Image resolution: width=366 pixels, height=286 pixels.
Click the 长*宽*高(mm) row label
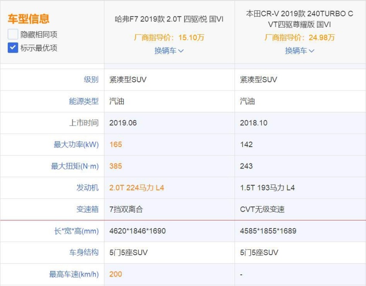76,231
